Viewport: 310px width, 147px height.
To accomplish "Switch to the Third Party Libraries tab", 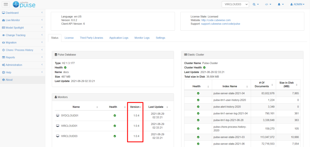I will coord(91,38).
